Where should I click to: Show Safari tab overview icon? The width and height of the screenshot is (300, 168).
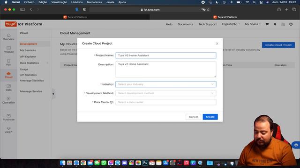294,9
